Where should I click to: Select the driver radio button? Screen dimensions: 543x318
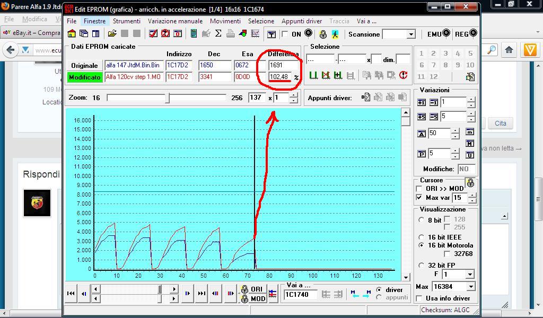(379, 289)
